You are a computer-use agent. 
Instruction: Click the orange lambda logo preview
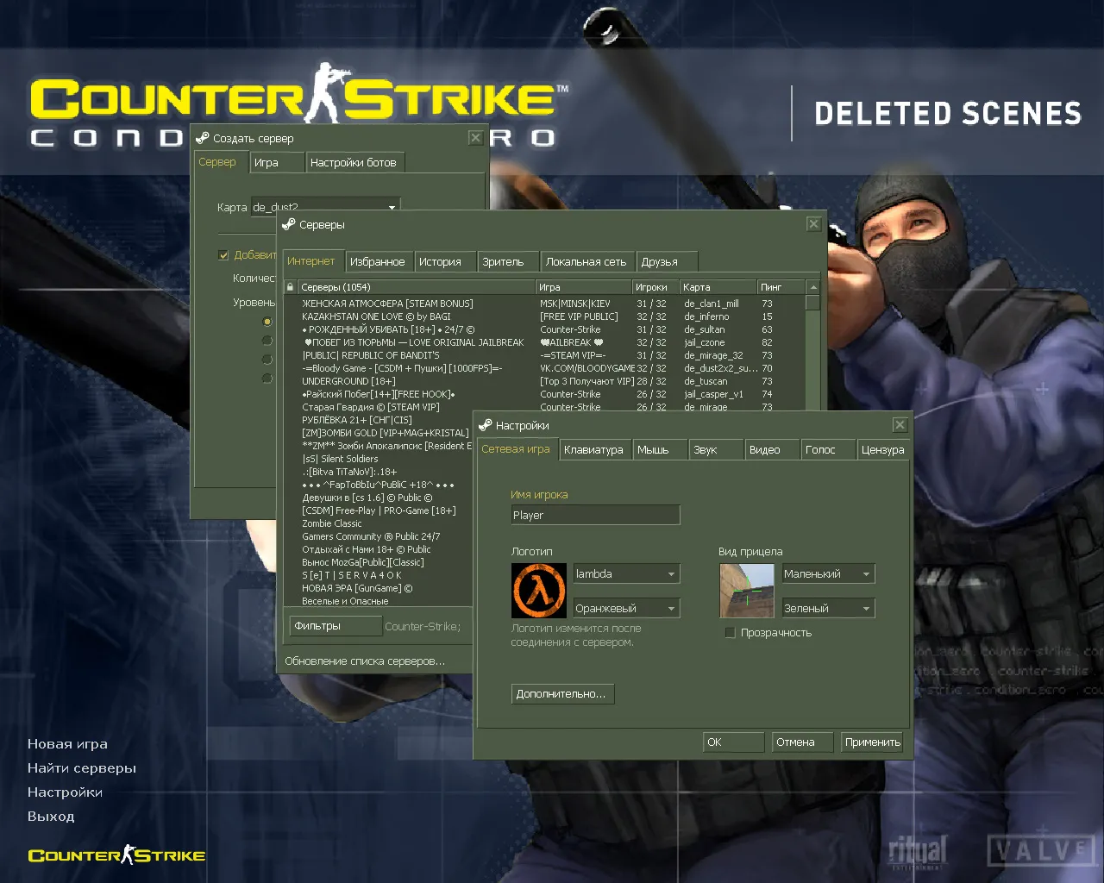539,591
